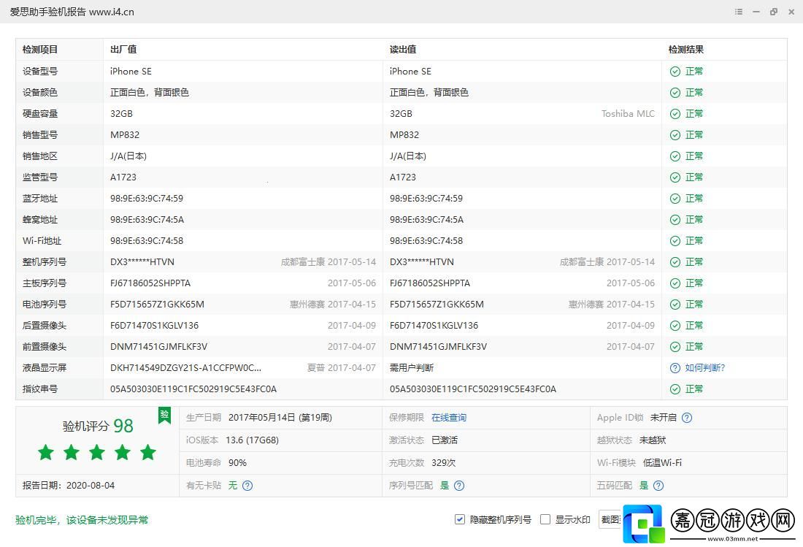Click the fifth green rating star
The width and height of the screenshot is (803, 547).
(148, 452)
